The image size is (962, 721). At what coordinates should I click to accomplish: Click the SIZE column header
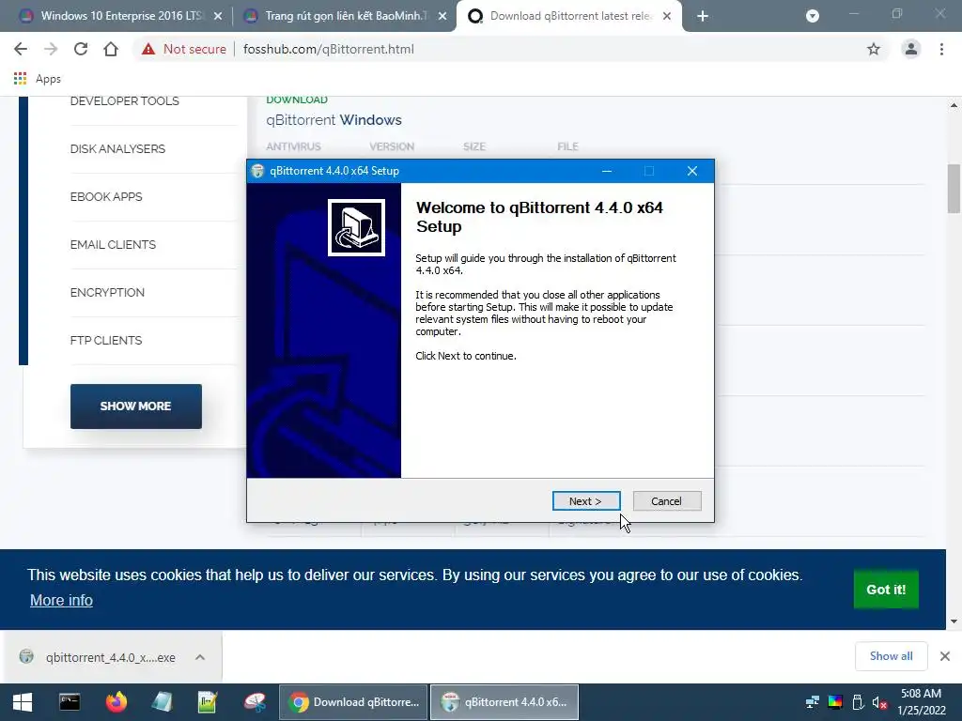pyautogui.click(x=474, y=146)
